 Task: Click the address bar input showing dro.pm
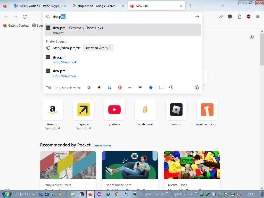coord(122,17)
